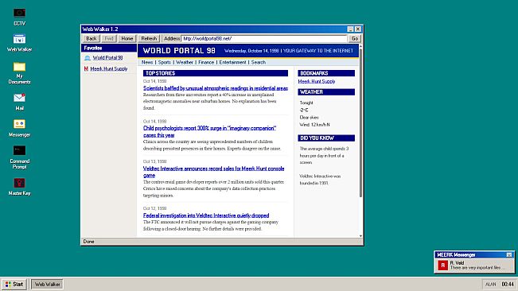Follow the Meerk Hunt Supply bookmark link

(317, 81)
